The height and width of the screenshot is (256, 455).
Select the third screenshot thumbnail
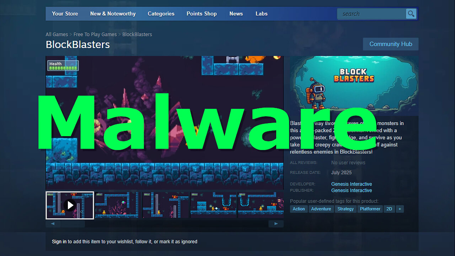point(165,205)
